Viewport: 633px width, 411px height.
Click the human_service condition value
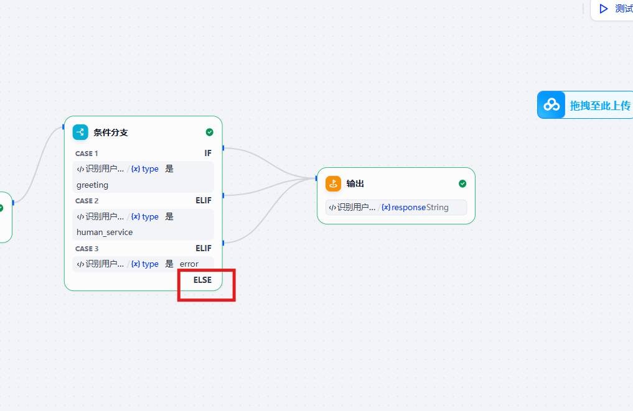coord(105,232)
